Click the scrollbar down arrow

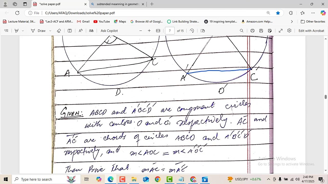(326, 170)
